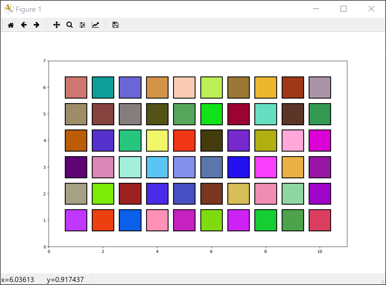The height and width of the screenshot is (285, 386).
Task: Go back to the previous view
Action: (x=24, y=25)
